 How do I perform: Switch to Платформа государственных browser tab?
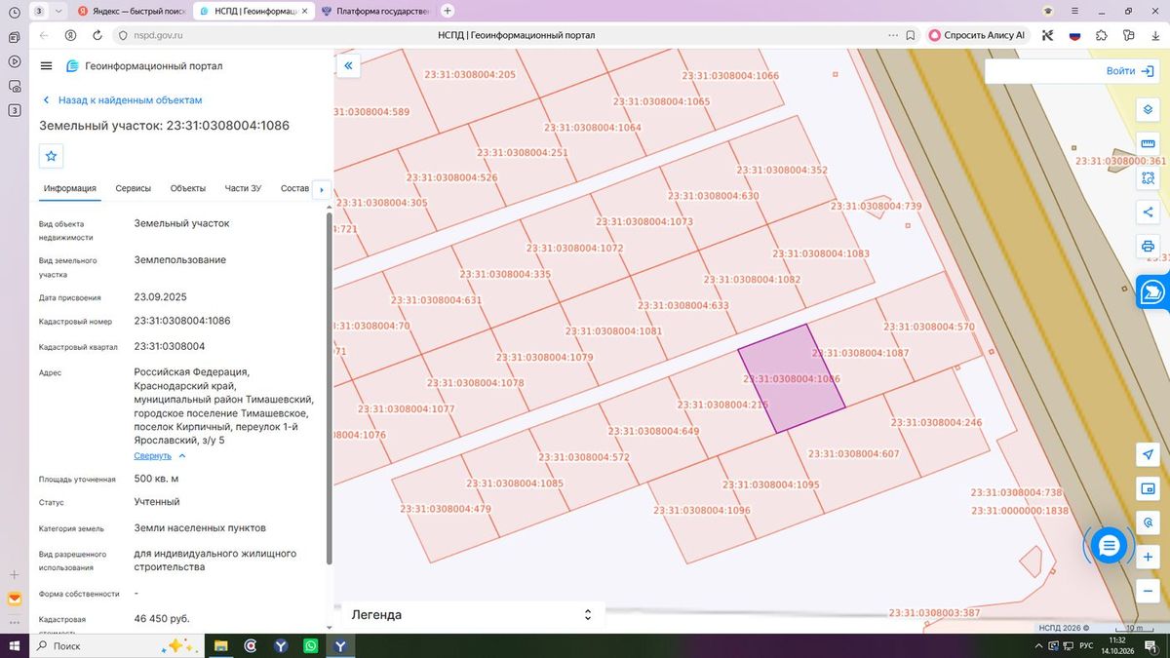pyautogui.click(x=374, y=11)
